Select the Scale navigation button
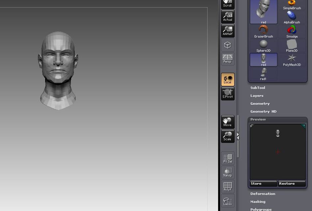 pyautogui.click(x=228, y=136)
